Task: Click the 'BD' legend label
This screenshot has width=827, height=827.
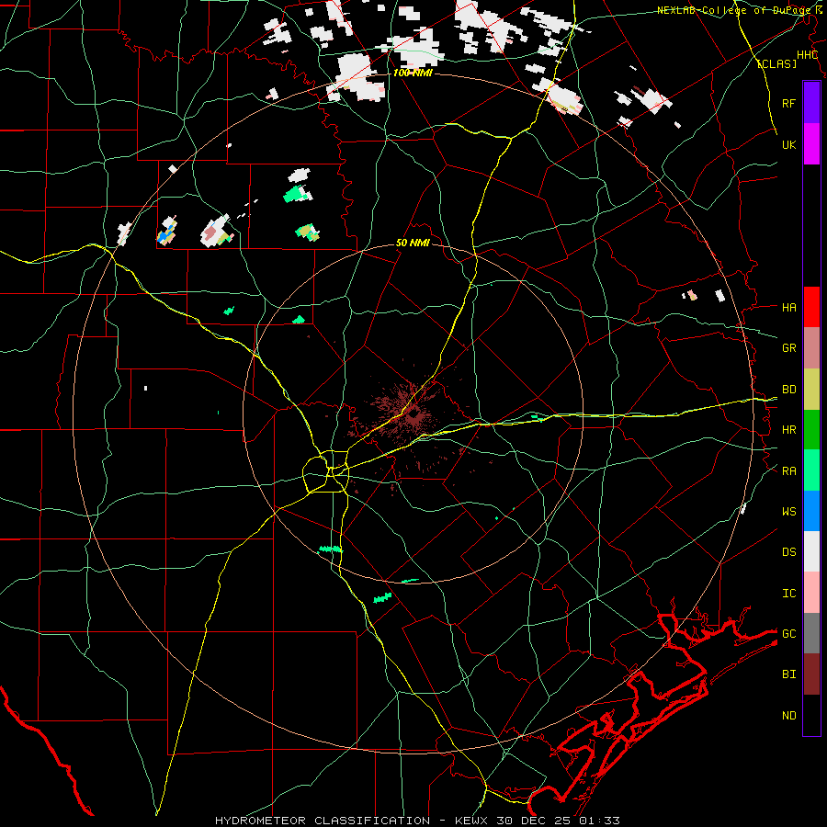Action: pos(788,390)
